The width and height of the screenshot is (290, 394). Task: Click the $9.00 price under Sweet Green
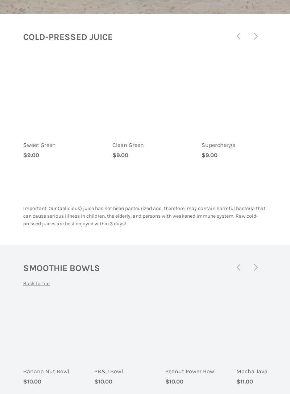(x=31, y=155)
